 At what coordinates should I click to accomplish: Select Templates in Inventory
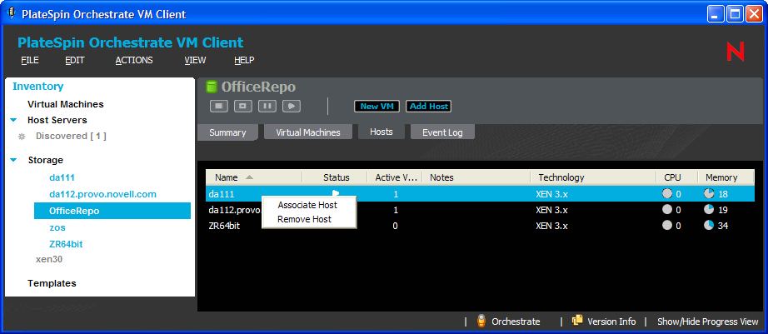tap(52, 283)
